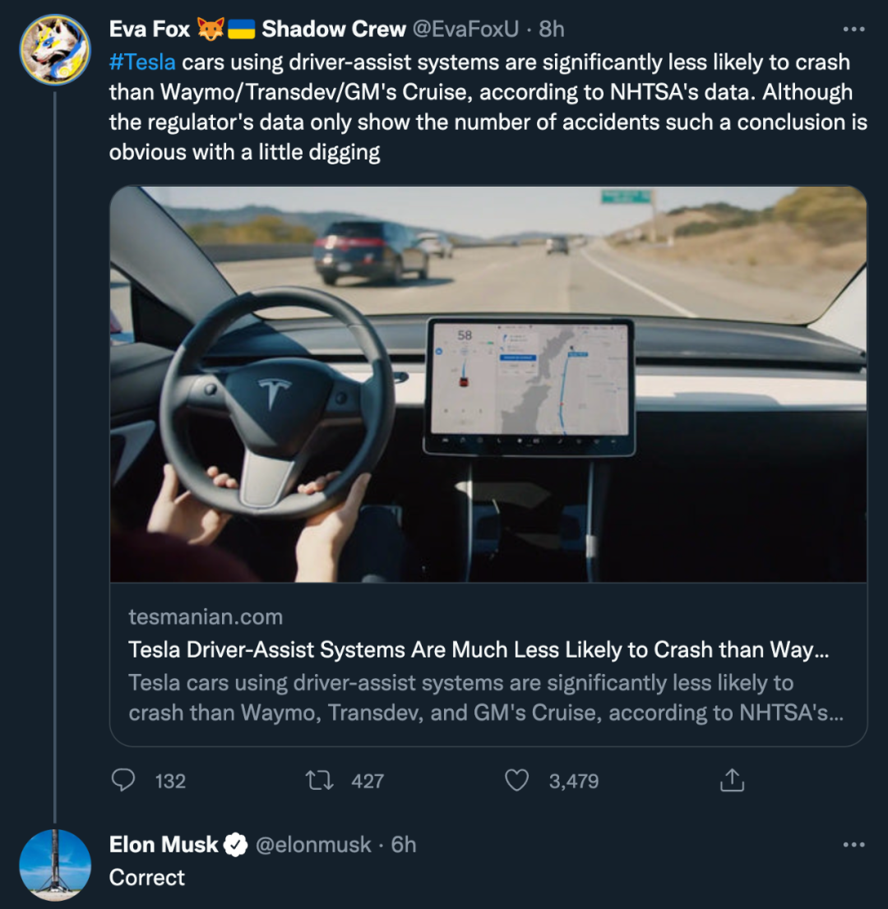The image size is (888, 909).
Task: Open the 6h timestamp on Elon Musk's reply
Action: (404, 845)
